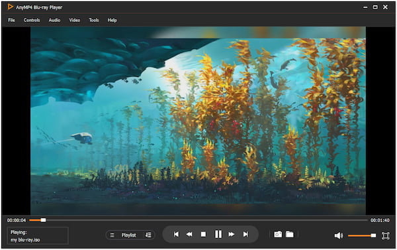Close the Blu-ray Player window
397x250 pixels.
385,7
